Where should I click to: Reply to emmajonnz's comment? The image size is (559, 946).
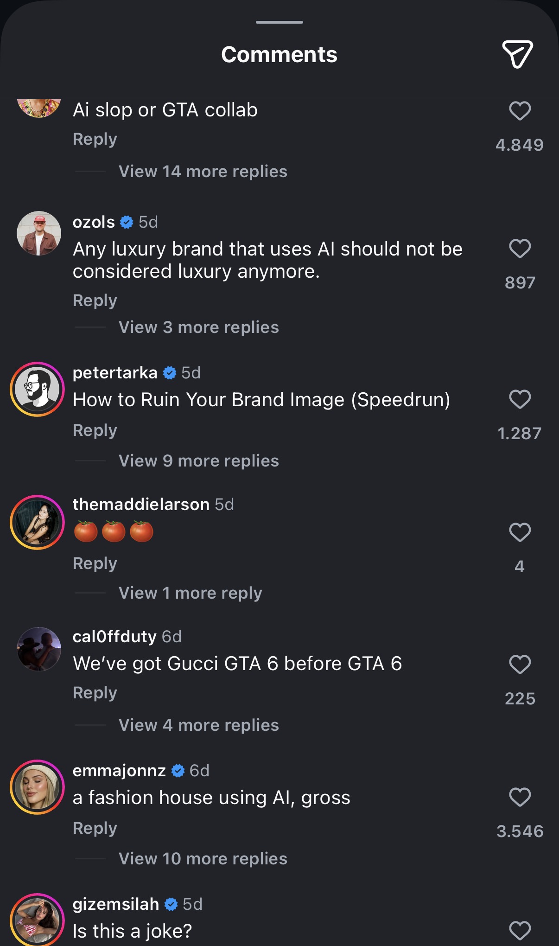(x=95, y=828)
